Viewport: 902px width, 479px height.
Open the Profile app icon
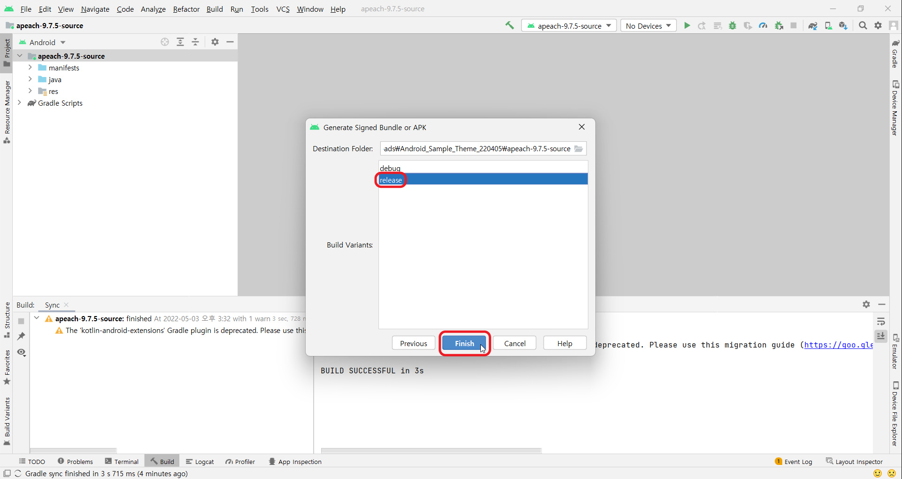click(763, 26)
